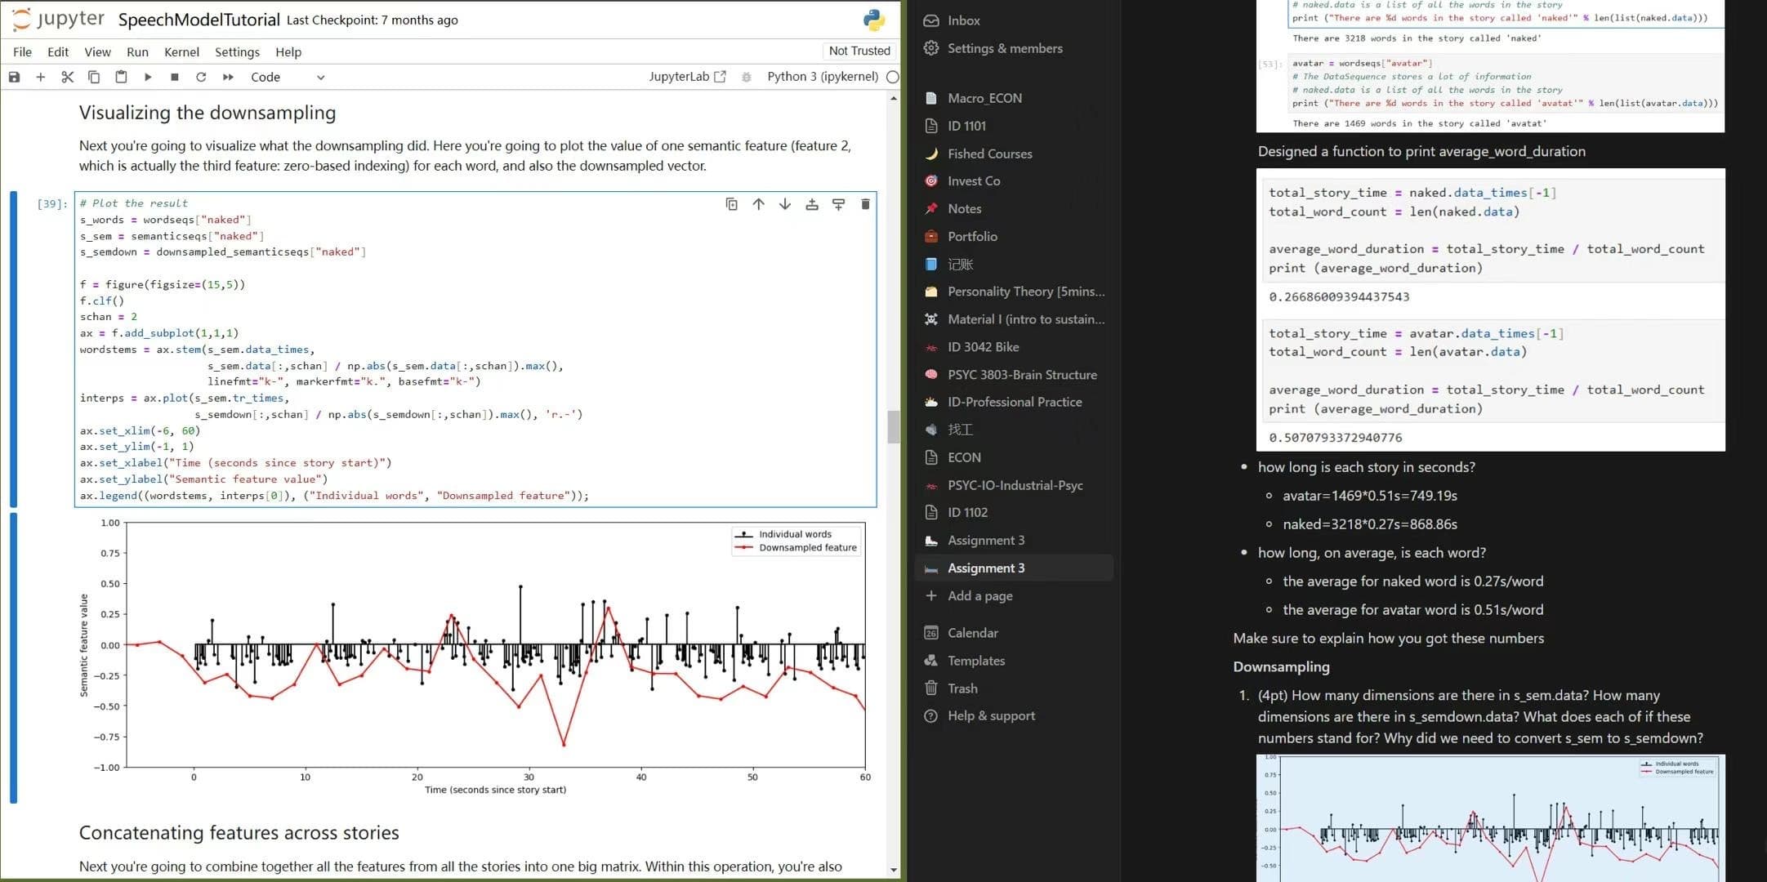Screen dimensions: 1767x882
Task: Move cell 39 up with the arrow icon
Action: [759, 204]
